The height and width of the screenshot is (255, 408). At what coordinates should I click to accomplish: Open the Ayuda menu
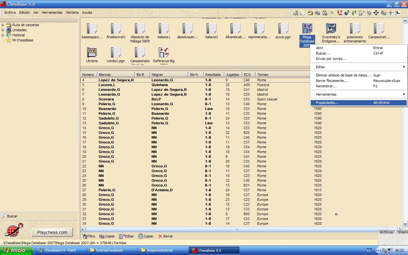click(87, 12)
